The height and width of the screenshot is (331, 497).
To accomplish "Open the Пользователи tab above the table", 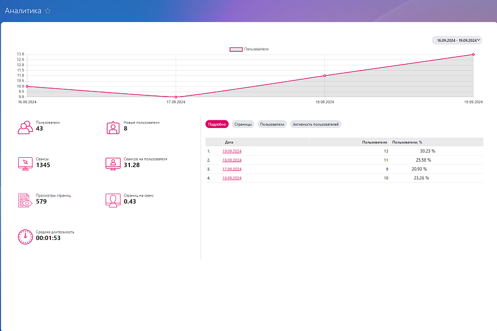I will click(x=272, y=125).
